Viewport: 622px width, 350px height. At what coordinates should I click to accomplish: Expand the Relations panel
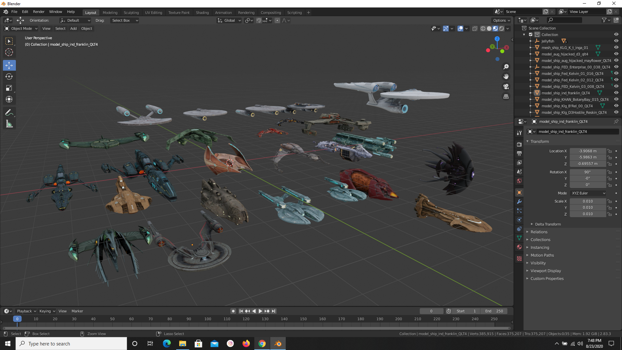(x=539, y=232)
